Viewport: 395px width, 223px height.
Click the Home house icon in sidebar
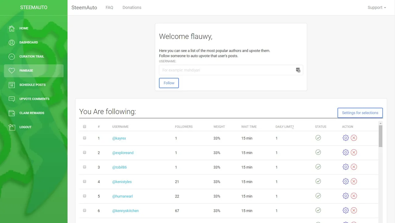tap(12, 28)
